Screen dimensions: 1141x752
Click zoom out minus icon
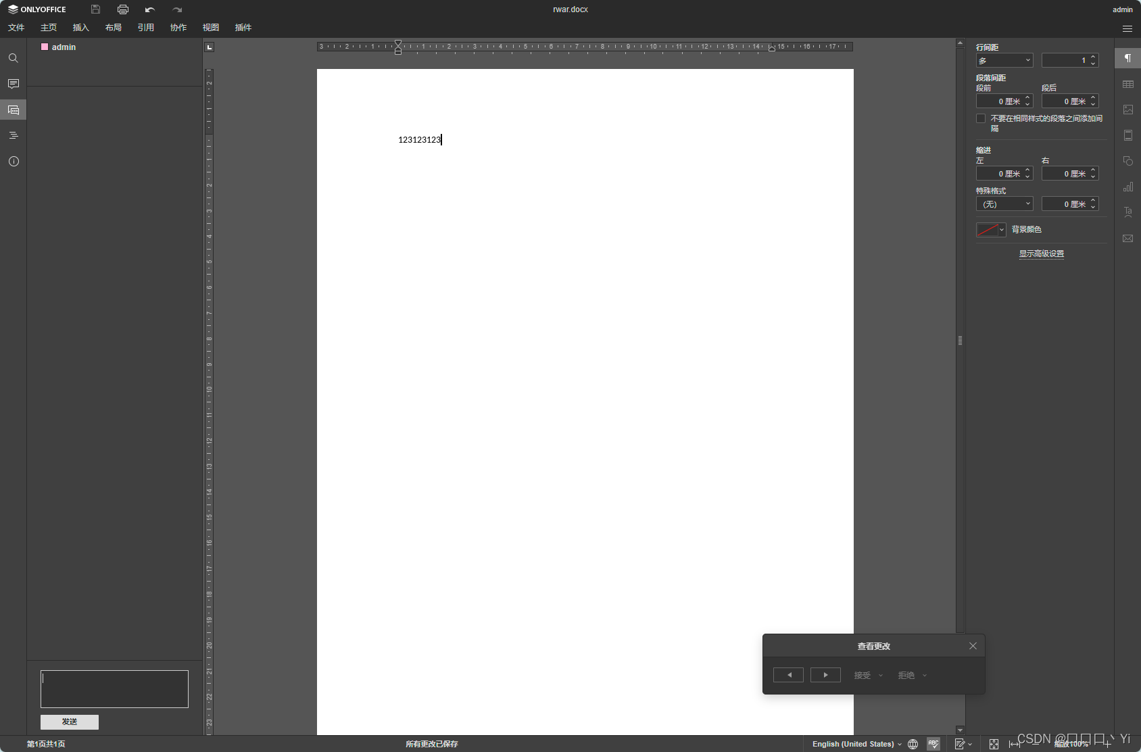coord(1035,744)
